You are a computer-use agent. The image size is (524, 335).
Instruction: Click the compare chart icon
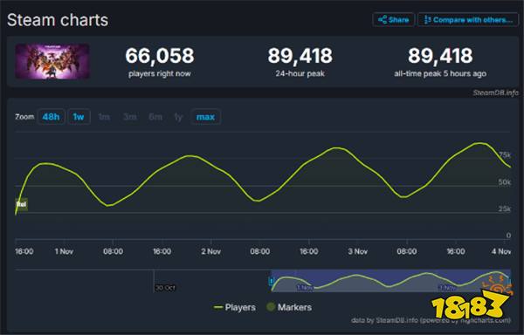427,20
